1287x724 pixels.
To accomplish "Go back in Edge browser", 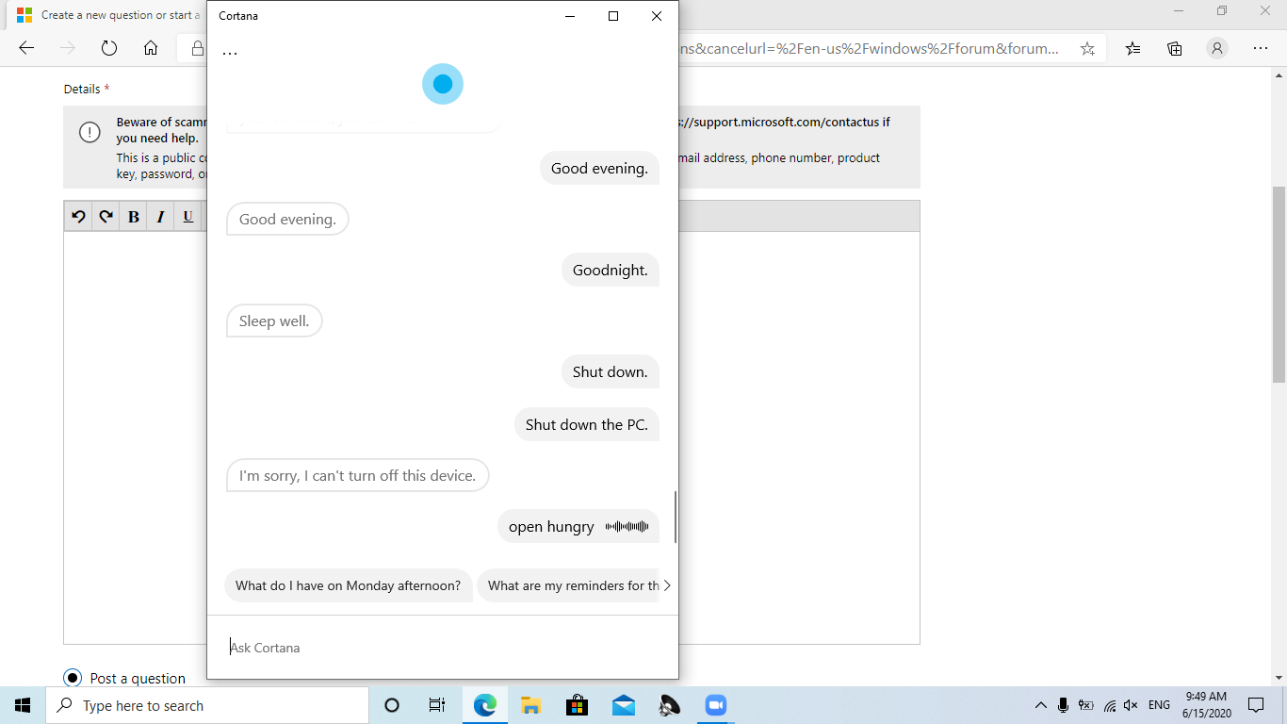I will pos(26,48).
